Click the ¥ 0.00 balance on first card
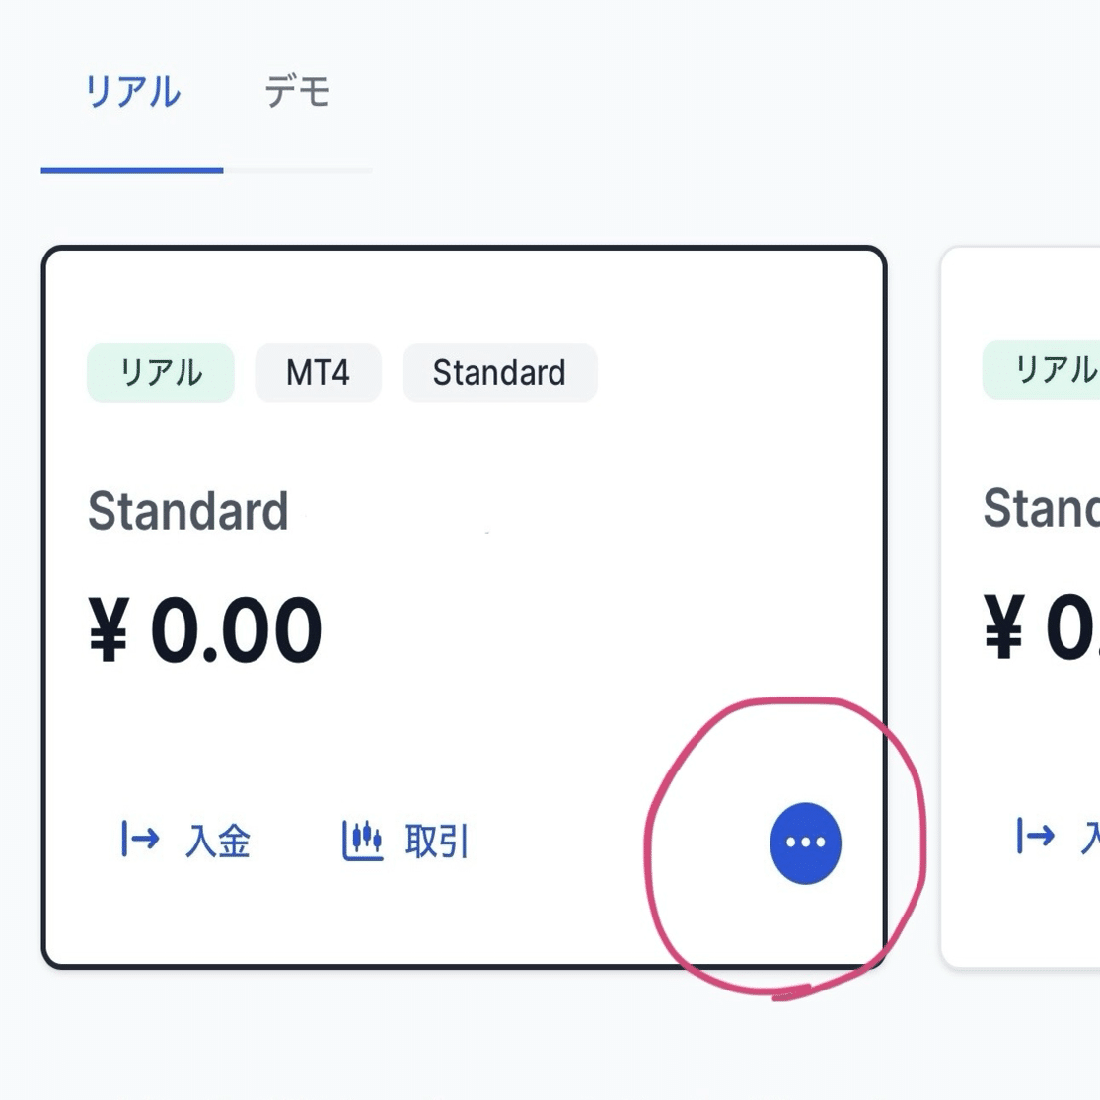The height and width of the screenshot is (1100, 1100). 205,630
